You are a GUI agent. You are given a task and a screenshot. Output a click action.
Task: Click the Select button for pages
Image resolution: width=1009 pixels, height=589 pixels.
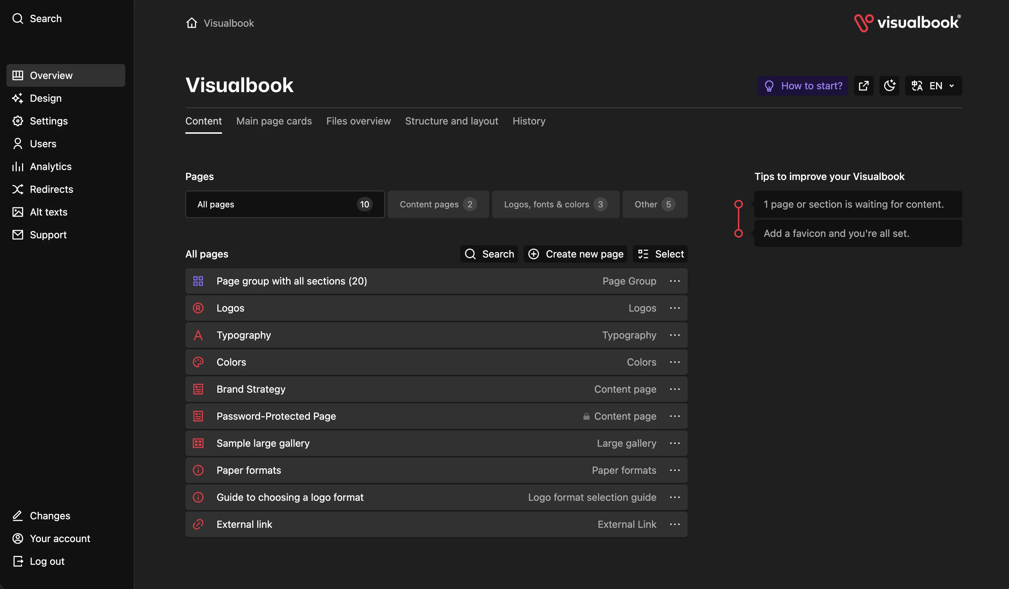660,254
